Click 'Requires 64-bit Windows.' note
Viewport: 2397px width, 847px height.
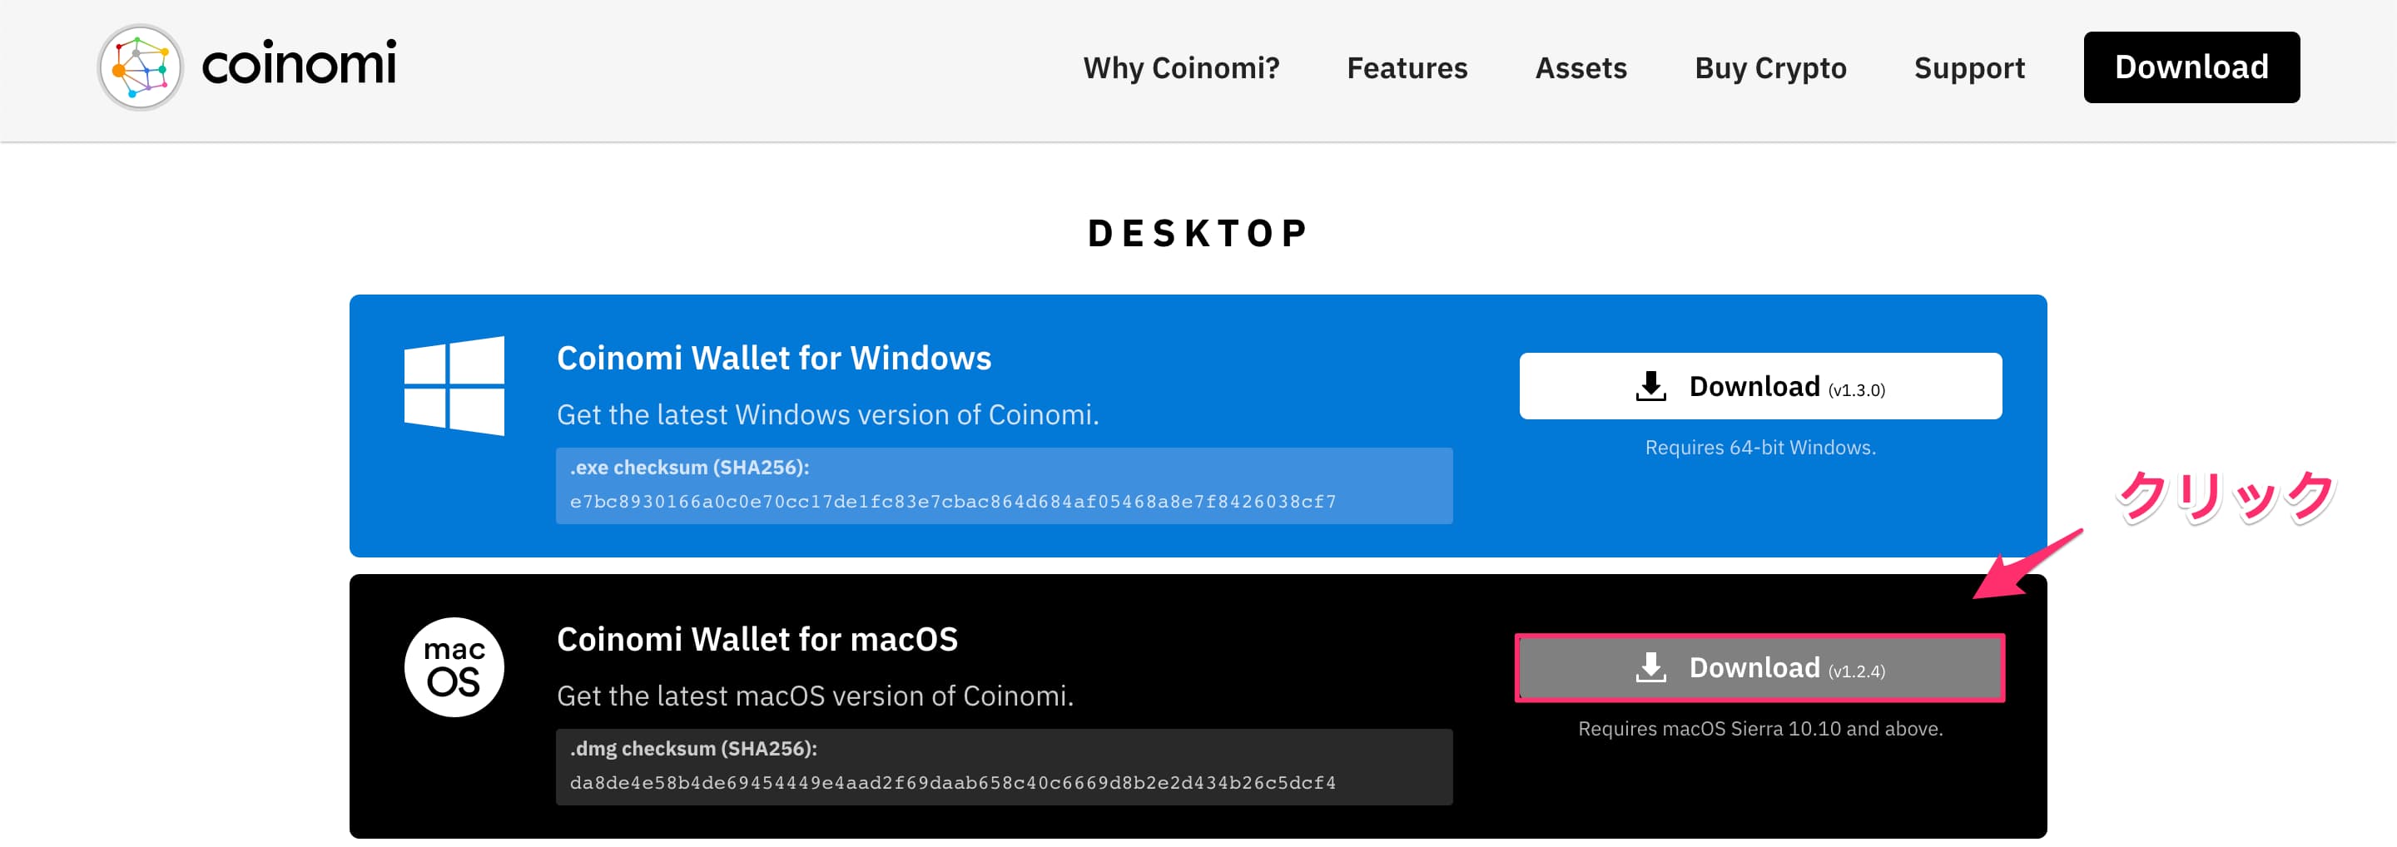click(1760, 448)
